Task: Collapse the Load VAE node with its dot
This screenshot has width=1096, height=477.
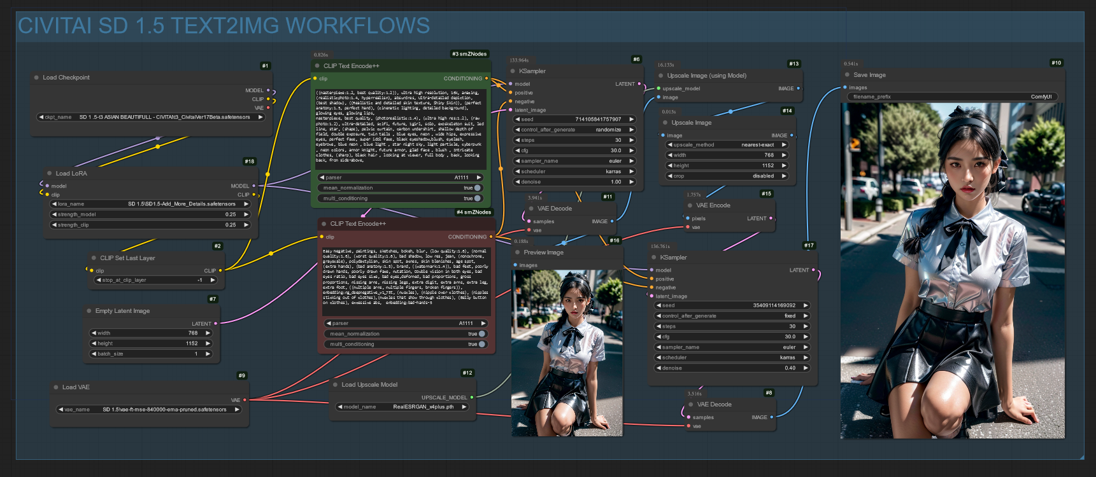Action: [56, 387]
